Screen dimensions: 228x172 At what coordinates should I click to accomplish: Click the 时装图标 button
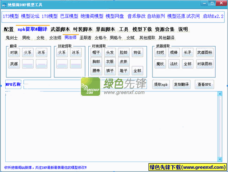pos(205,64)
